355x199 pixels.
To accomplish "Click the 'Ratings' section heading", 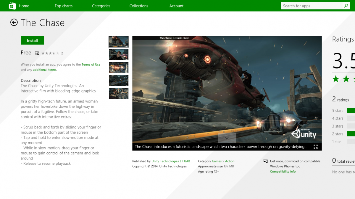I will (343, 39).
